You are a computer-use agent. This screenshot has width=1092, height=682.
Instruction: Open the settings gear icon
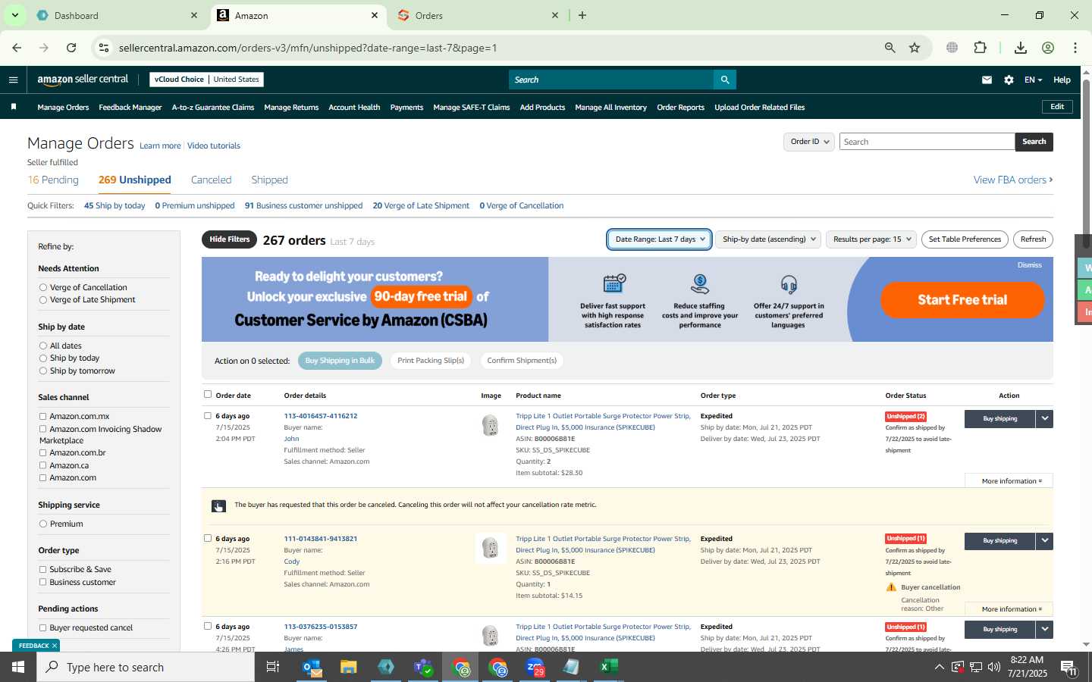[1009, 80]
